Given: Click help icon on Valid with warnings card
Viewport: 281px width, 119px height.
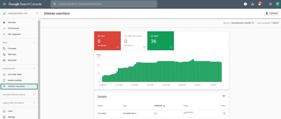Looking at the screenshot, I should click(x=144, y=47).
